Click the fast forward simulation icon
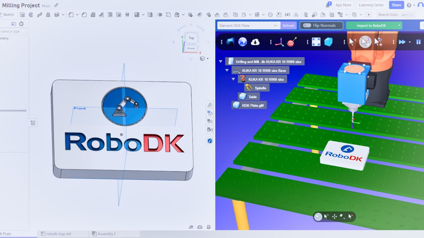The height and width of the screenshot is (238, 424). click(402, 42)
